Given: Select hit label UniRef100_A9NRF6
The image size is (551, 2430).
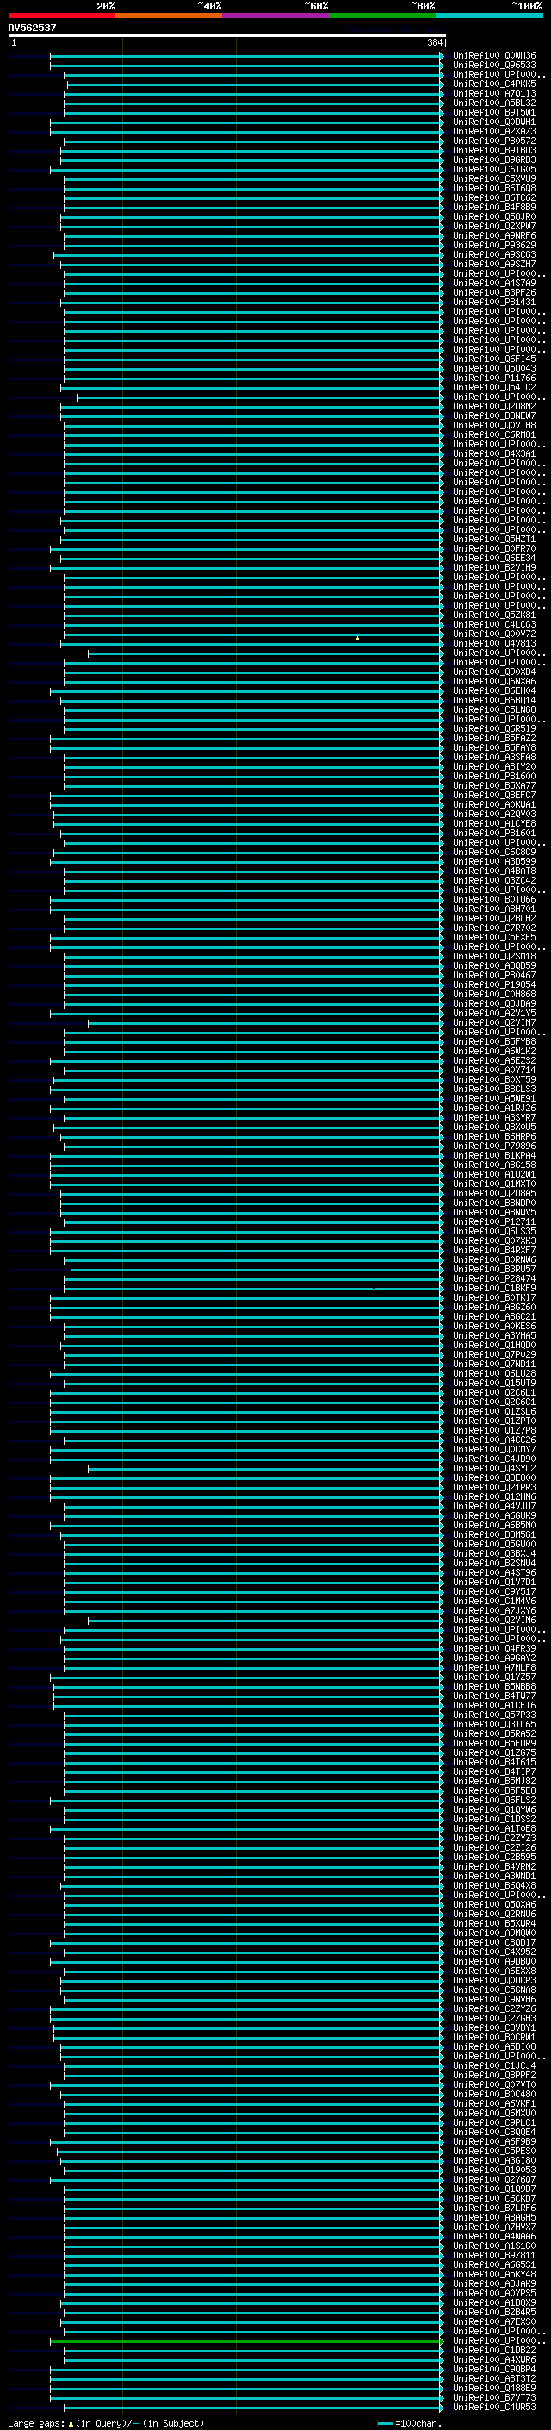Looking at the screenshot, I should 494,234.
